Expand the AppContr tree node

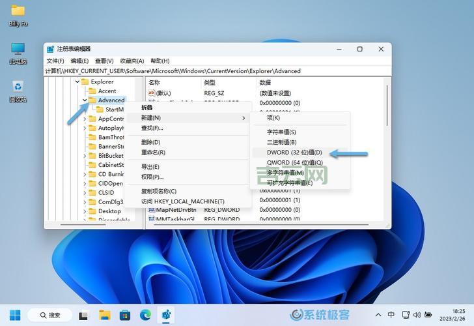[x=85, y=119]
